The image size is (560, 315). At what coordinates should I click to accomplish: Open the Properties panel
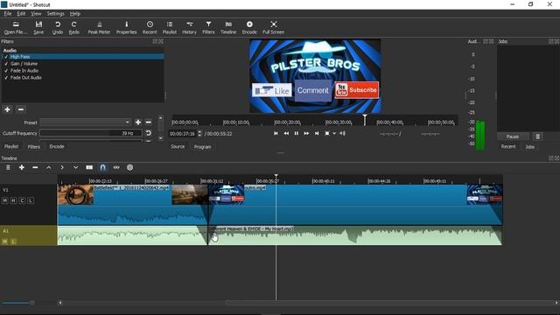click(x=126, y=27)
